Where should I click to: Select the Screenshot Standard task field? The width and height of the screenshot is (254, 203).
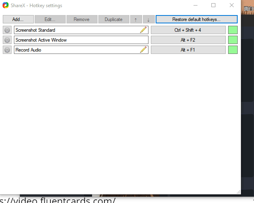click(81, 30)
